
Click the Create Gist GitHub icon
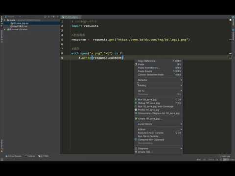(136, 152)
